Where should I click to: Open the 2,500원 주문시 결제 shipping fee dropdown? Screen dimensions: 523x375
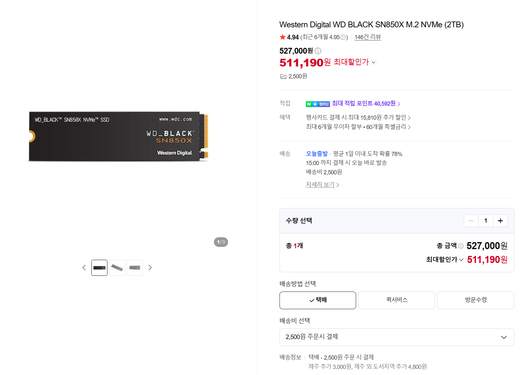click(x=397, y=337)
